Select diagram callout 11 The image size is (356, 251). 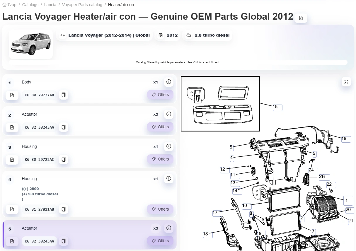pos(235,176)
